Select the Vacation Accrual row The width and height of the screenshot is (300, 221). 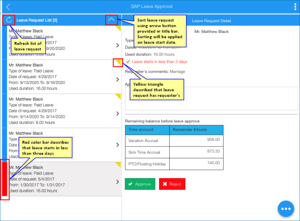pyautogui.click(x=174, y=140)
